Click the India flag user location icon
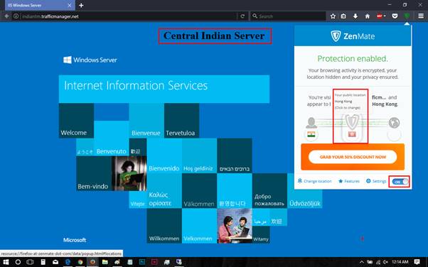The image size is (428, 267). 311,134
